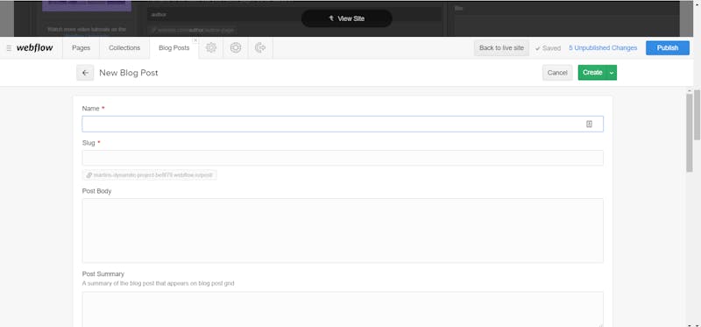Open the 5 Unpublished Changes link

603,48
